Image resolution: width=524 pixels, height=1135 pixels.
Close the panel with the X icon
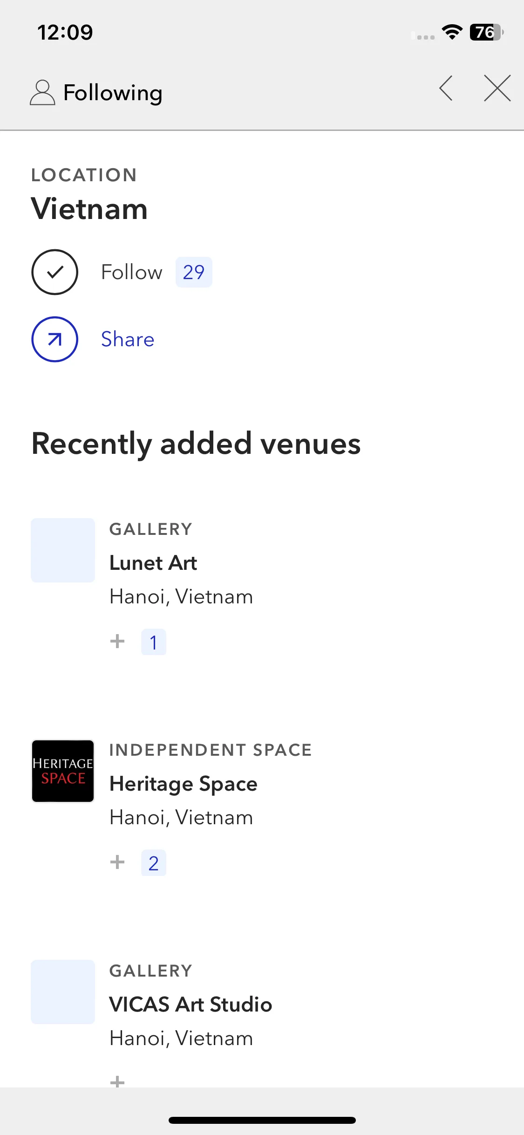[497, 88]
